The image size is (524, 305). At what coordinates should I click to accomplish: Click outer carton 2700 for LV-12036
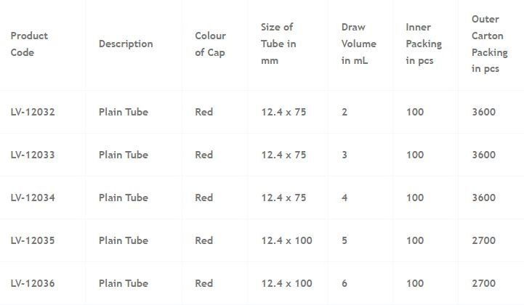[483, 283]
